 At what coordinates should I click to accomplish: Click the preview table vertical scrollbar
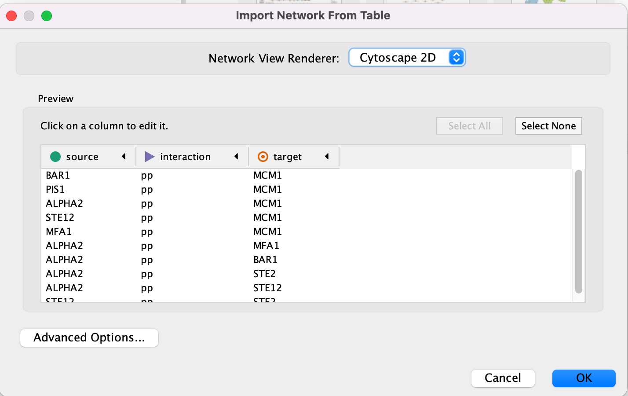point(578,231)
